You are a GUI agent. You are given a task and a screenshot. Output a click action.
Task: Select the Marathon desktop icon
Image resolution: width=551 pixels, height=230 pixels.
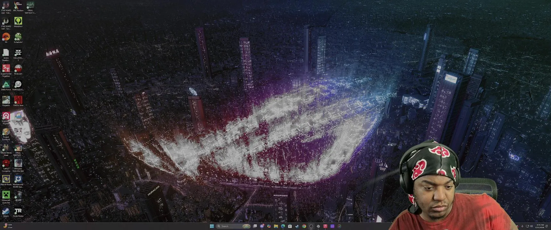18,22
